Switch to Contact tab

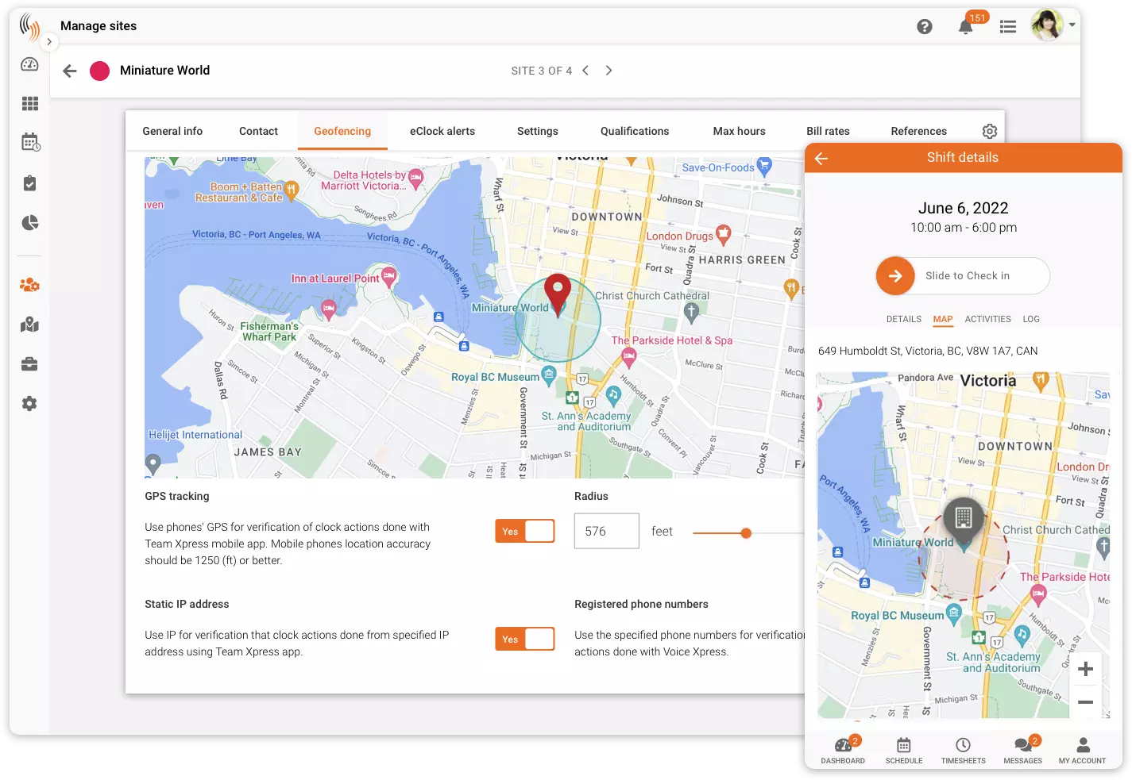coord(258,131)
